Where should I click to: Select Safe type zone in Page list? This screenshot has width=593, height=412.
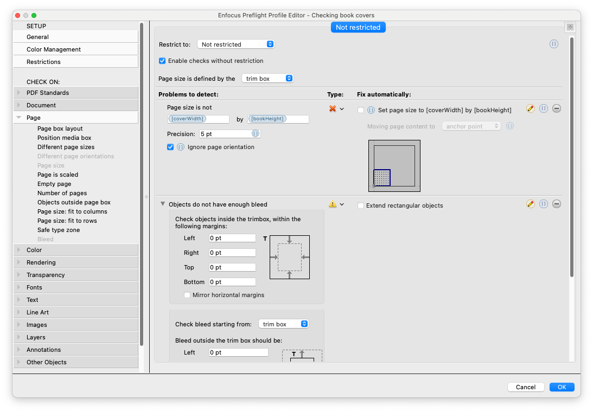59,230
